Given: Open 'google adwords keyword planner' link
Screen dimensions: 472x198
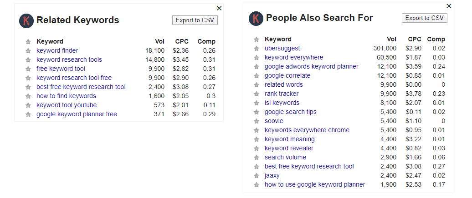Looking at the screenshot, I should (x=311, y=66).
